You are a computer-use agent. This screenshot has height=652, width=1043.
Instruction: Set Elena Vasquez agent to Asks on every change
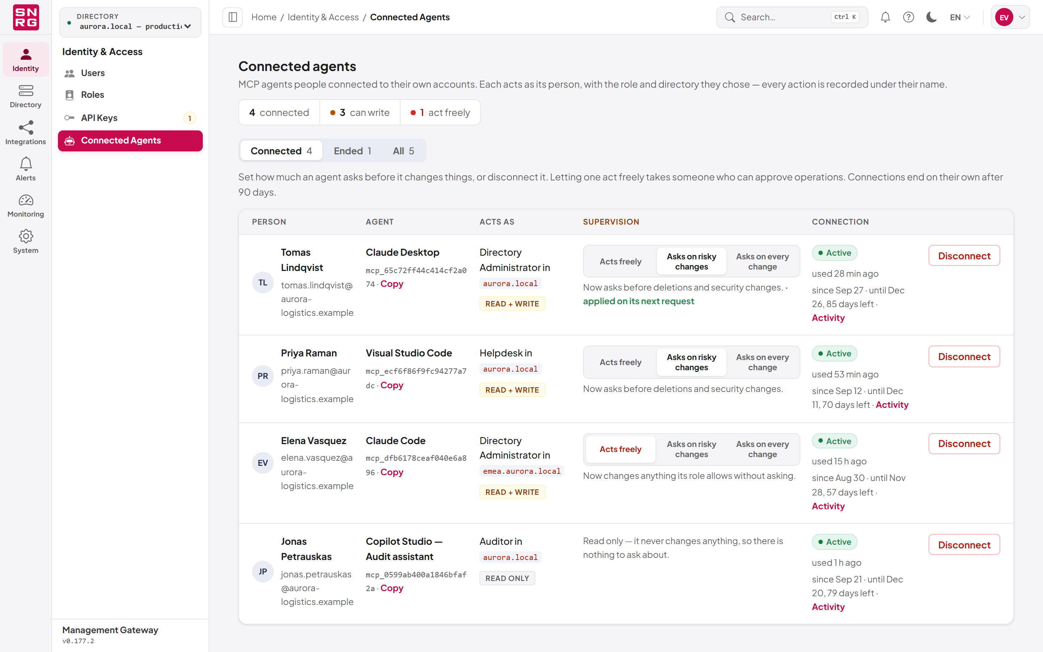point(762,449)
